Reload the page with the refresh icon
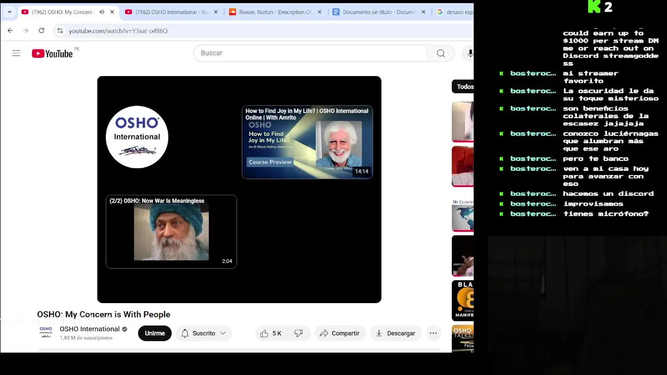 click(x=41, y=31)
